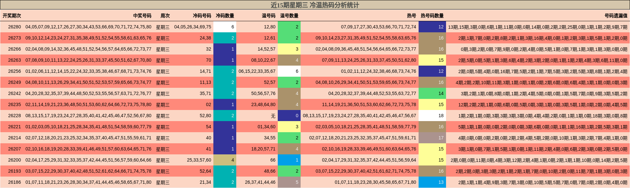
Task: Click cold numbers cell 04,05,26,34,69,75
Action: [x=193, y=27]
